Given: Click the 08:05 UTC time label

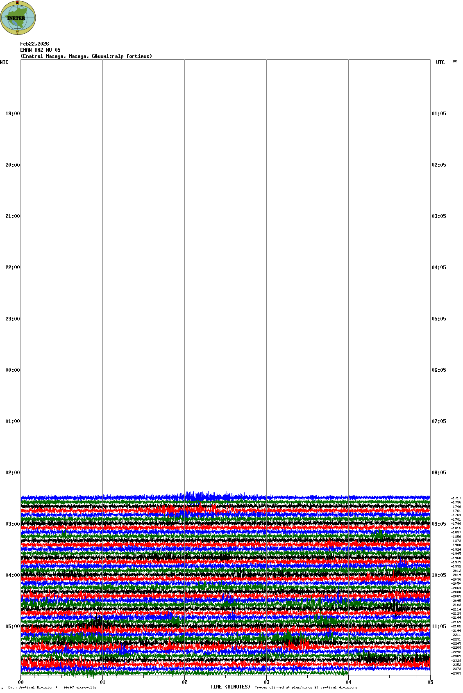Looking at the screenshot, I should [x=439, y=473].
